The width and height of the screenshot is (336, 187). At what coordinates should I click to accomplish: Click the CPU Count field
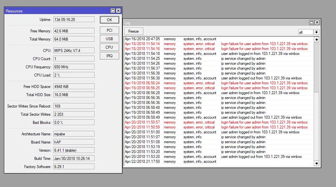pos(74,59)
